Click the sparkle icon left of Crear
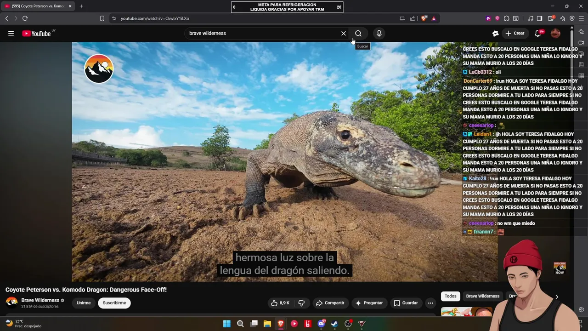 (495, 33)
